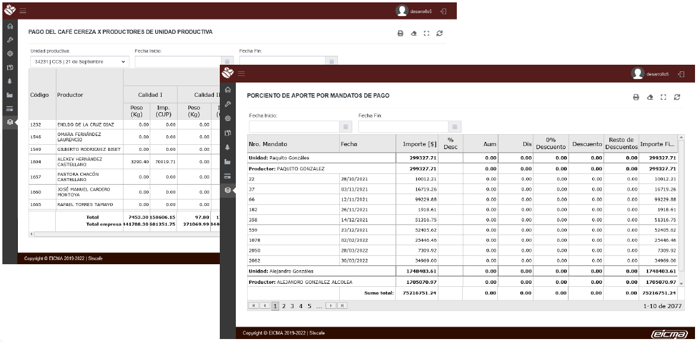Open home icon in front window sidebar
The image size is (698, 342).
click(x=228, y=90)
